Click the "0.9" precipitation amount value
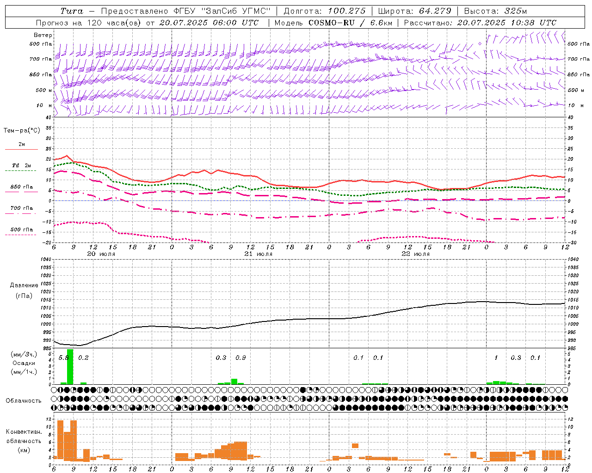Screen dimensions: 592x473 [x=240, y=358]
